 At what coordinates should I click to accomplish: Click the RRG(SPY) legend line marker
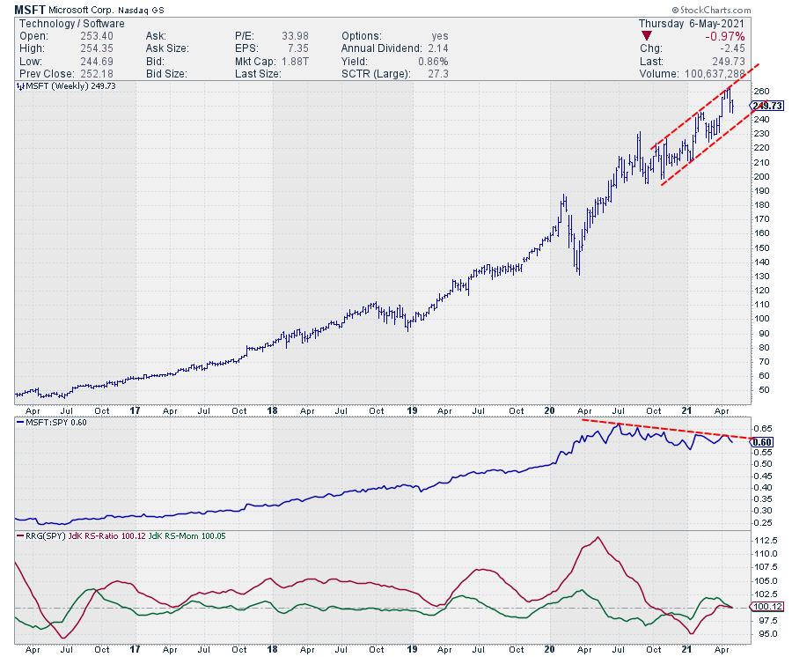coord(20,535)
